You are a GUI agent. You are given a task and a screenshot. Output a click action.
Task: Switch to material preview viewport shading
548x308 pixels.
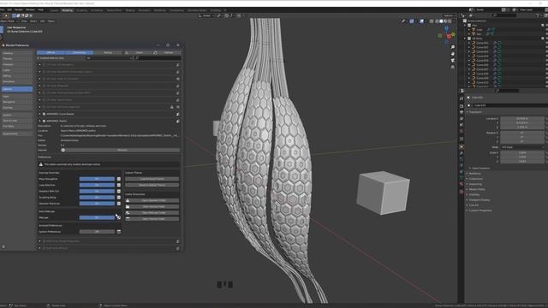(x=445, y=21)
